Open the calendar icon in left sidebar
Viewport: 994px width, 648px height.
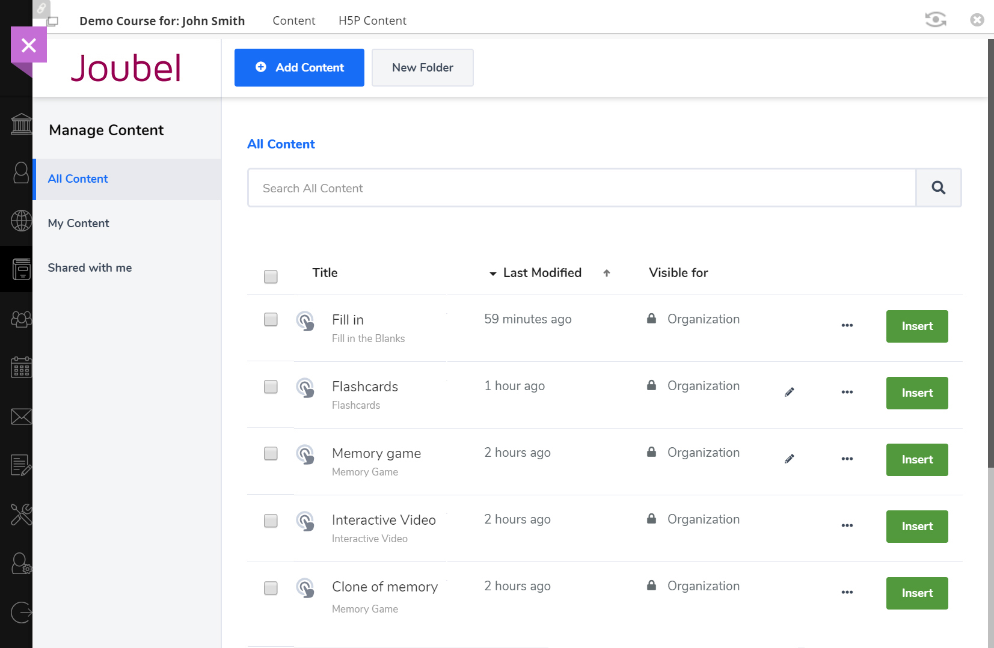click(x=21, y=367)
